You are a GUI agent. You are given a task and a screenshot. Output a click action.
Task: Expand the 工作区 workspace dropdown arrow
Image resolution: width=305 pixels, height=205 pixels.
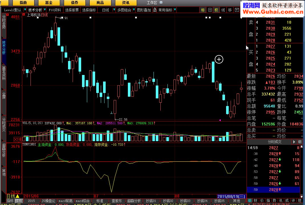[x=161, y=2]
